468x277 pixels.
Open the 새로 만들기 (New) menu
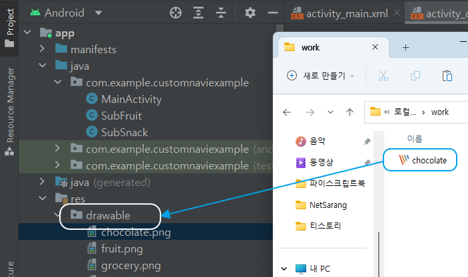pos(321,76)
